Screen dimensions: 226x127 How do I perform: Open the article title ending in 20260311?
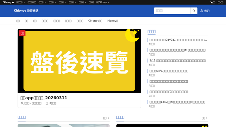point(44,98)
